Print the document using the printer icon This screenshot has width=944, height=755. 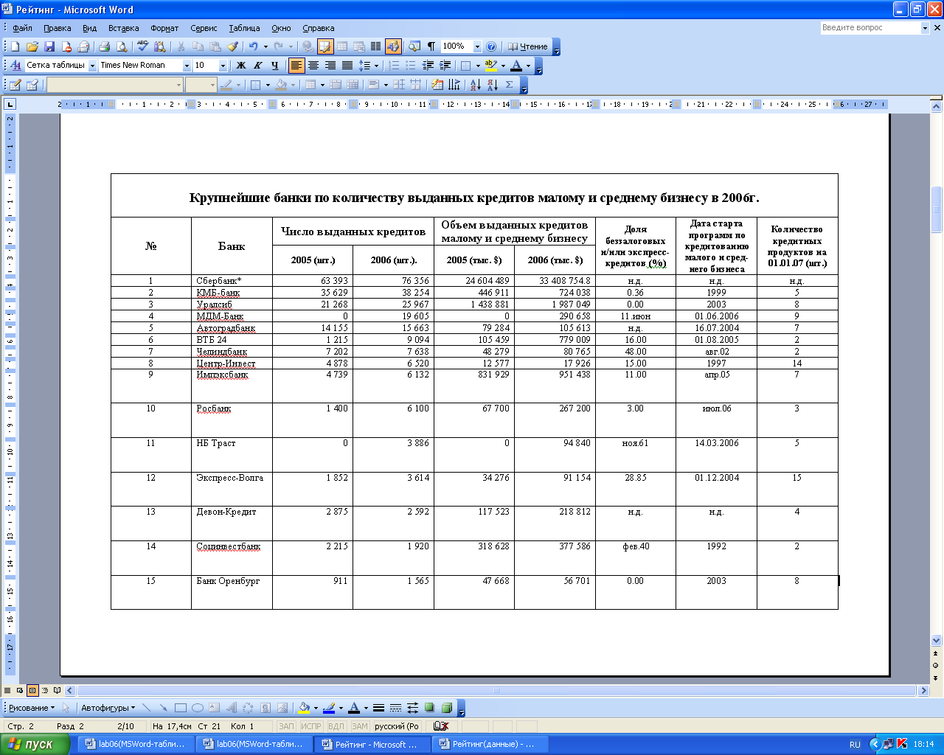104,46
